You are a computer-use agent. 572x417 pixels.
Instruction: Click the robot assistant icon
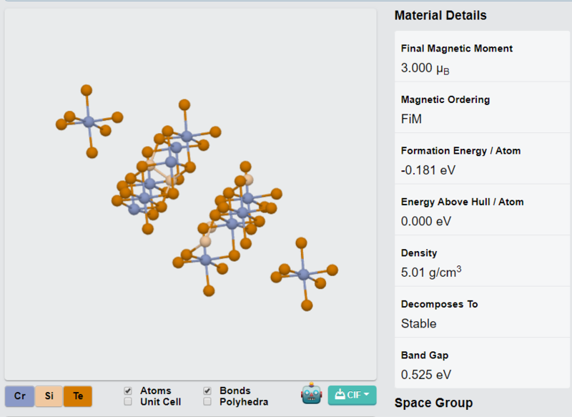[311, 393]
